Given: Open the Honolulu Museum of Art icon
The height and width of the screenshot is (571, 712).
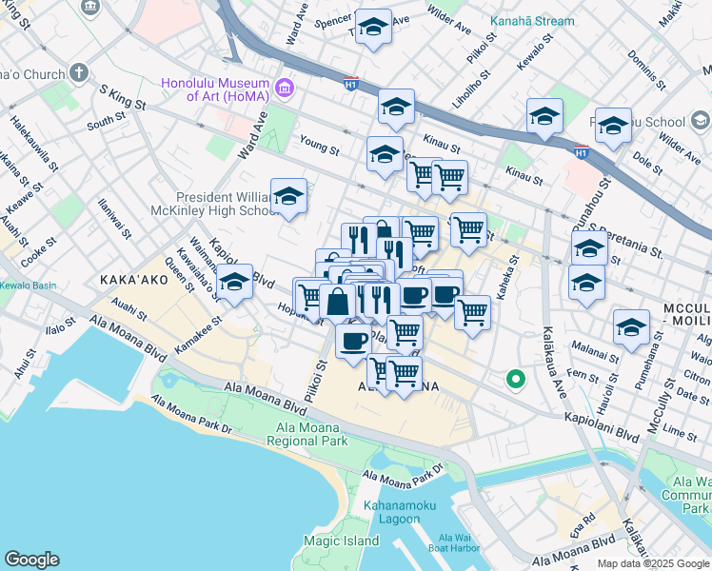Looking at the screenshot, I should click(285, 88).
